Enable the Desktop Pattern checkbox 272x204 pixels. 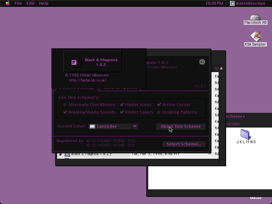click(159, 112)
